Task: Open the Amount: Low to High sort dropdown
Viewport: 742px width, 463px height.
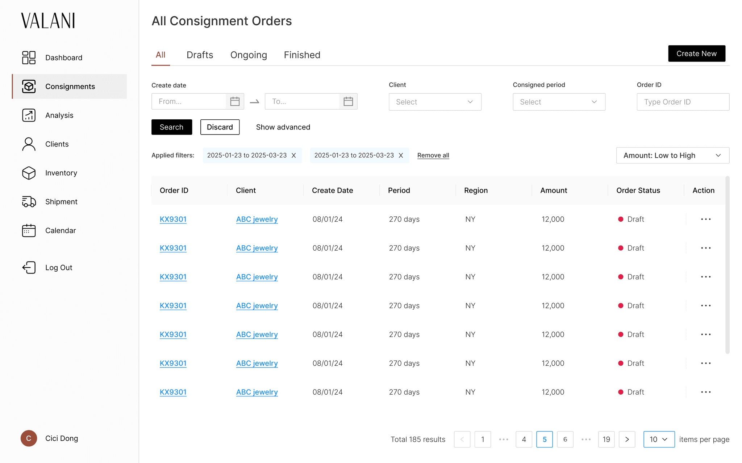Action: [x=672, y=156]
